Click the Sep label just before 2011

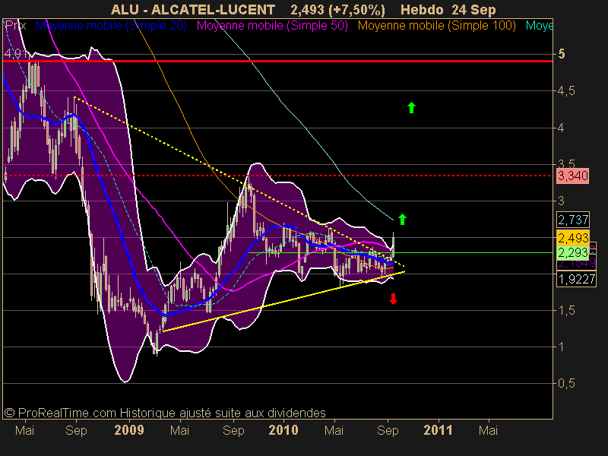[x=388, y=430]
